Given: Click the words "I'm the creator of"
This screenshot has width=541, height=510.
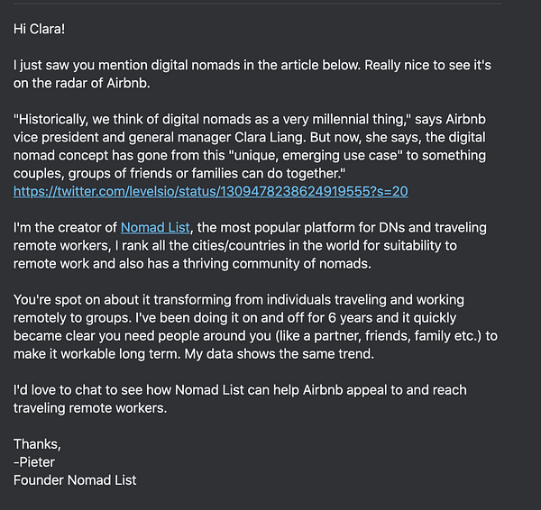Looking at the screenshot, I should (65, 228).
